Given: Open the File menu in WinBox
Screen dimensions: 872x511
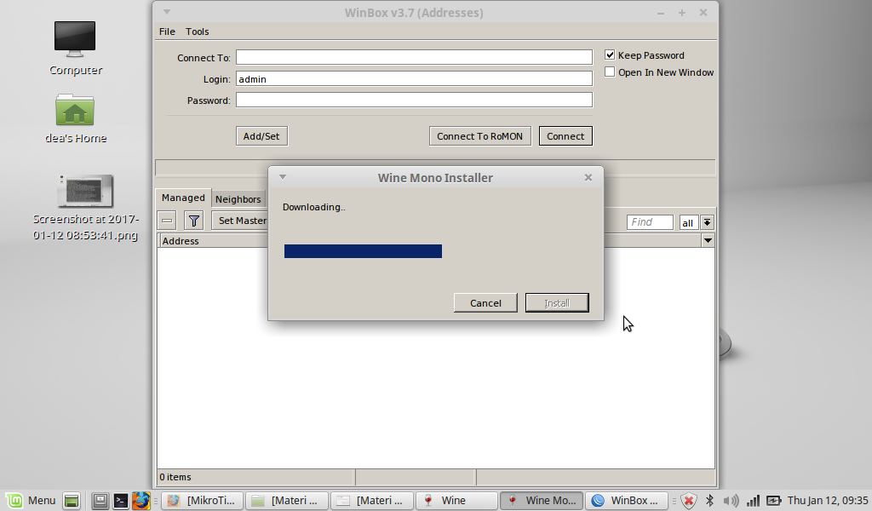Looking at the screenshot, I should (167, 32).
